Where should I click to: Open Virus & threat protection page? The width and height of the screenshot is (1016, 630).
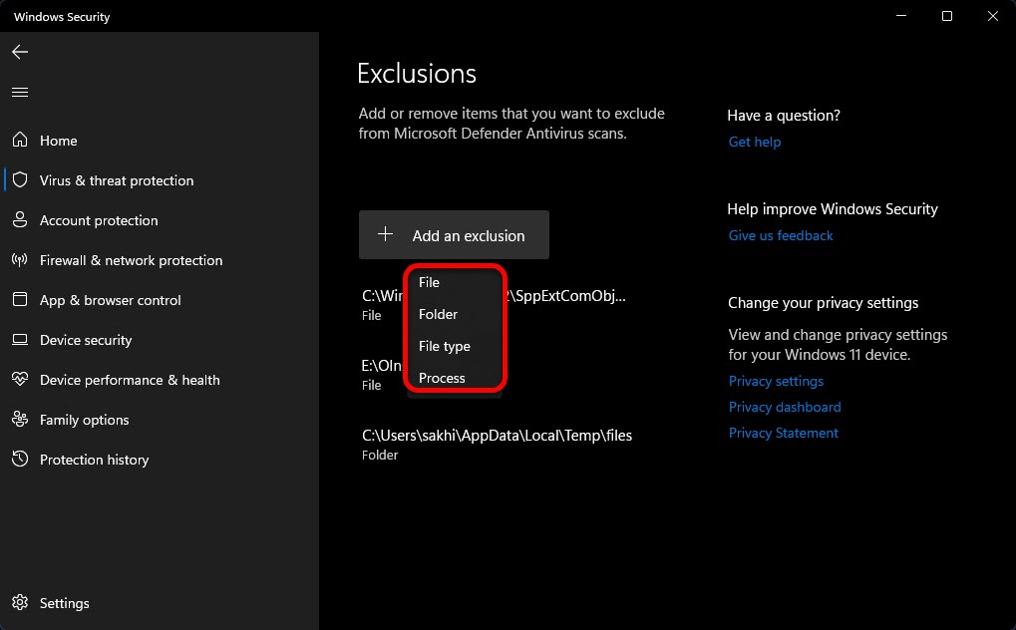(160, 180)
